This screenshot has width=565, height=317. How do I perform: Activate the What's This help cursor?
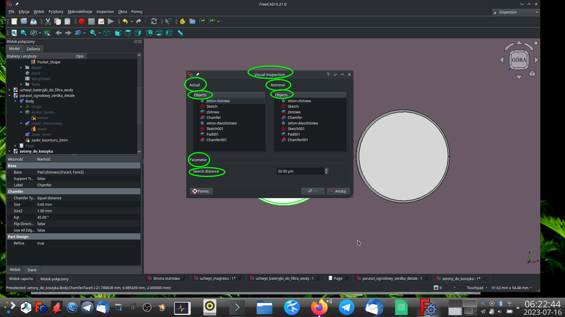click(x=168, y=21)
